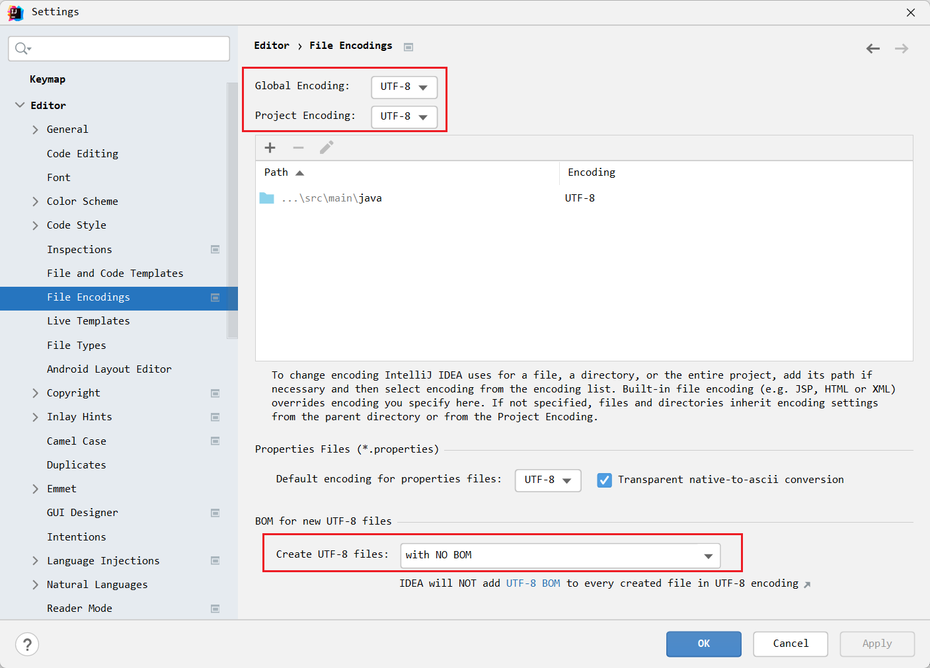
Task: Click the external link arrow after BOM description
Action: [807, 584]
